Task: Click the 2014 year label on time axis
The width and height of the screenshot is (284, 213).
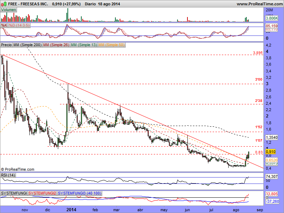Action: tap(71, 210)
